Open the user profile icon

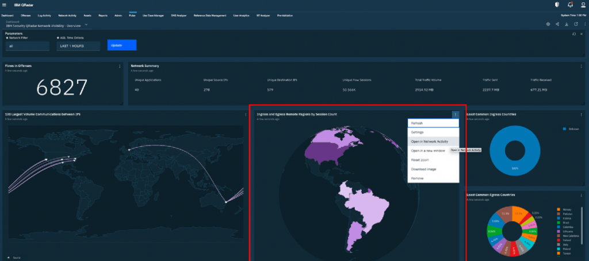click(x=583, y=5)
